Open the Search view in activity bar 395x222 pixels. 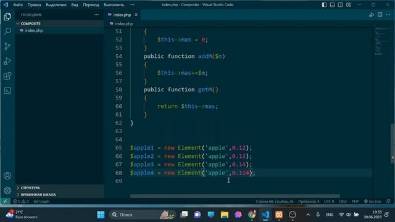[x=7, y=31]
